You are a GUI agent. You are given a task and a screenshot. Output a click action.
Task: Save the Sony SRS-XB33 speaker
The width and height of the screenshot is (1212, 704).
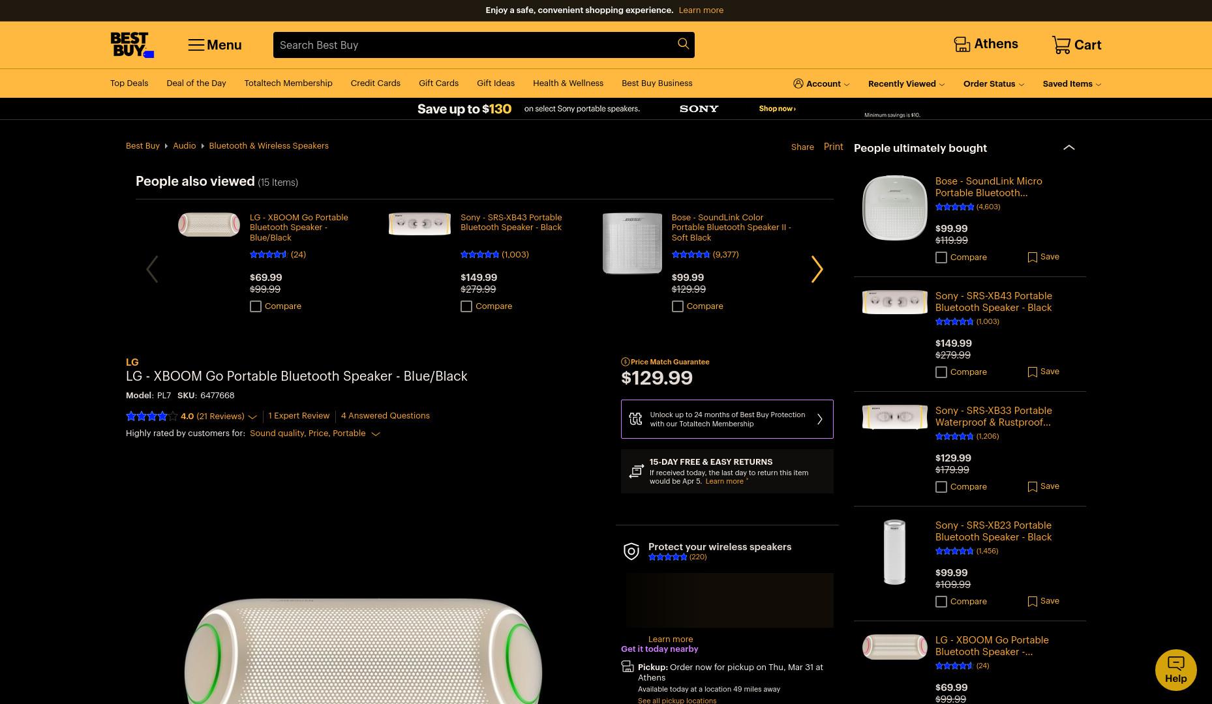coord(1032,487)
